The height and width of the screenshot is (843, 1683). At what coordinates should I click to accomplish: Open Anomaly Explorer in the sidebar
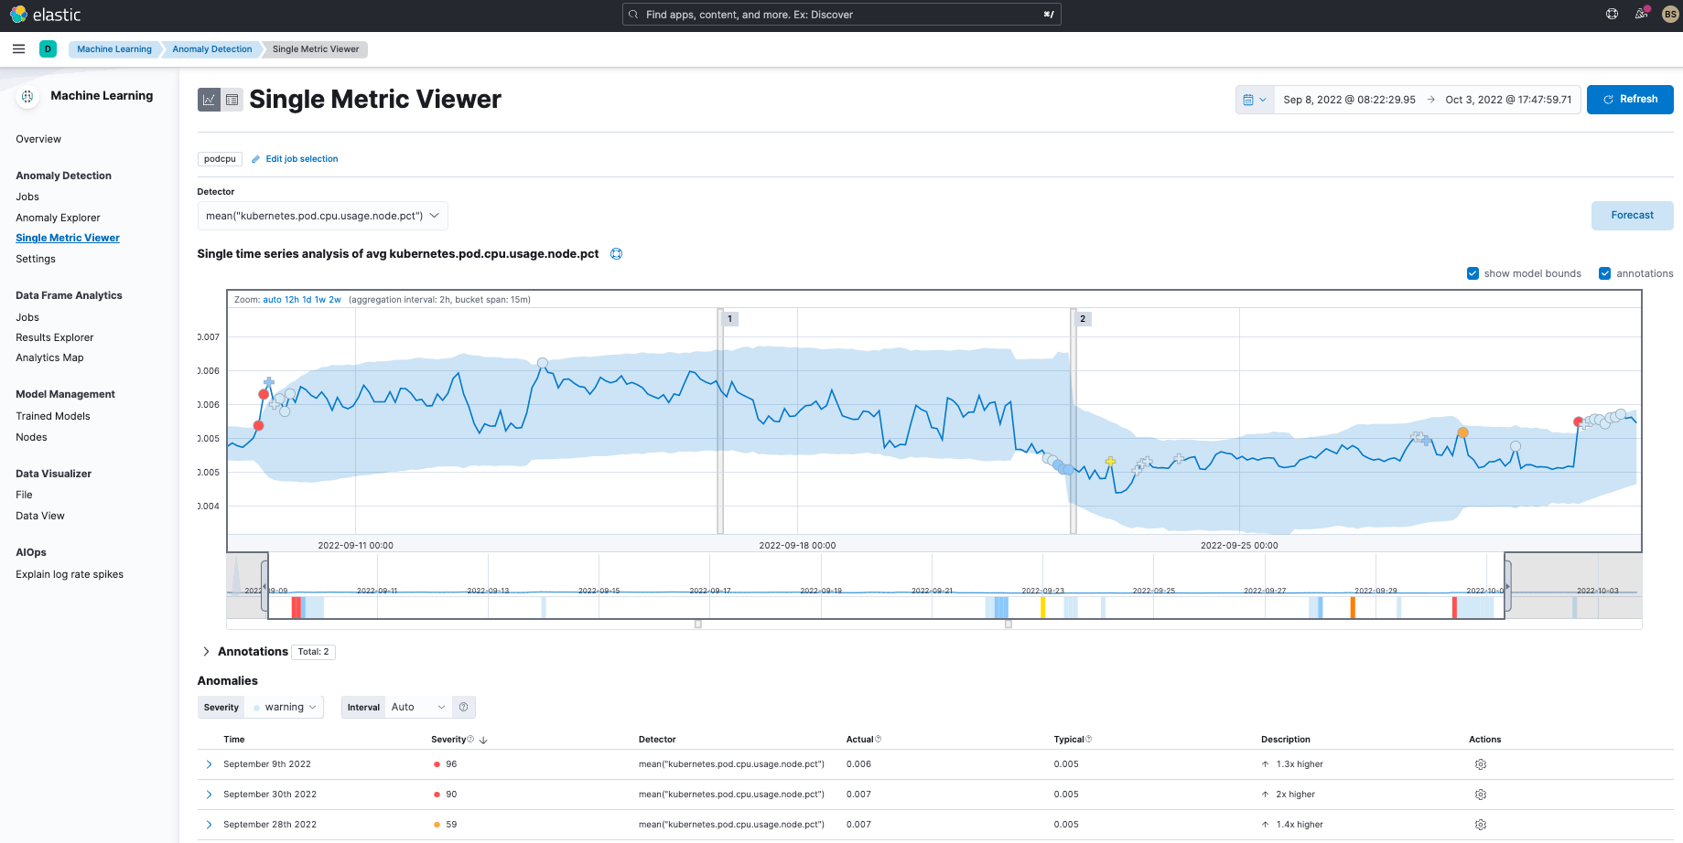(58, 218)
